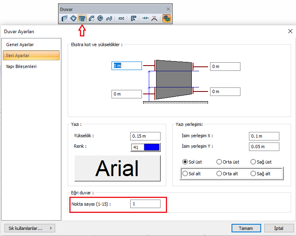Screen dimensions: 296x236
Task: Select the highlighted curved wall tool
Action: (82, 18)
